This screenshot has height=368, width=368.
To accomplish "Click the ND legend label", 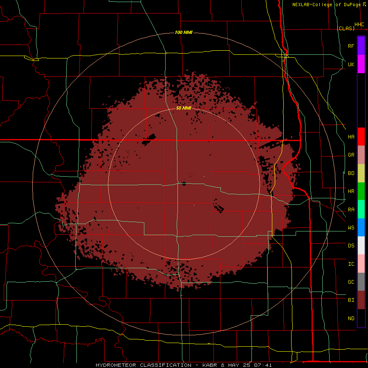I will (351, 319).
